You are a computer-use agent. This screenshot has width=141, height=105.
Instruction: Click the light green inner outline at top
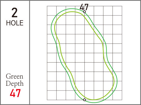(x=72, y=12)
